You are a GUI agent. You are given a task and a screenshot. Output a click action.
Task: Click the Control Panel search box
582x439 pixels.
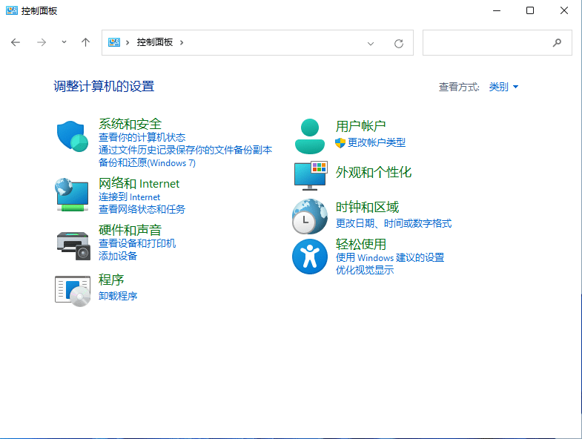489,43
